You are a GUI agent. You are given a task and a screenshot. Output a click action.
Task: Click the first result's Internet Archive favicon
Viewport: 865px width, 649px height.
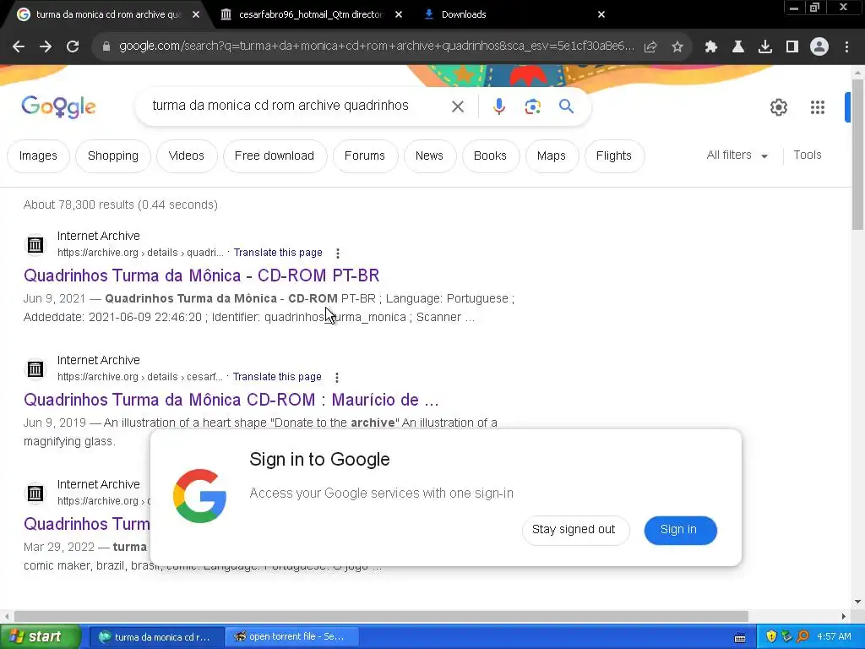(35, 244)
